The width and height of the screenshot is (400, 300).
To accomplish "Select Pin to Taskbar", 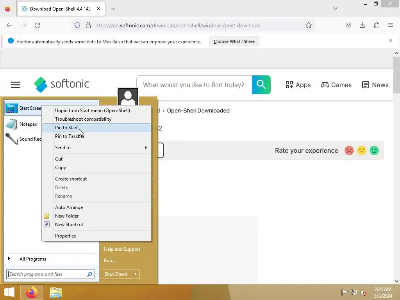I will point(97,136).
